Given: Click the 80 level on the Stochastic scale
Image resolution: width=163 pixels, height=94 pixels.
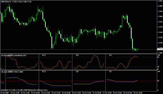Looking at the screenshot, I should point(158,57).
